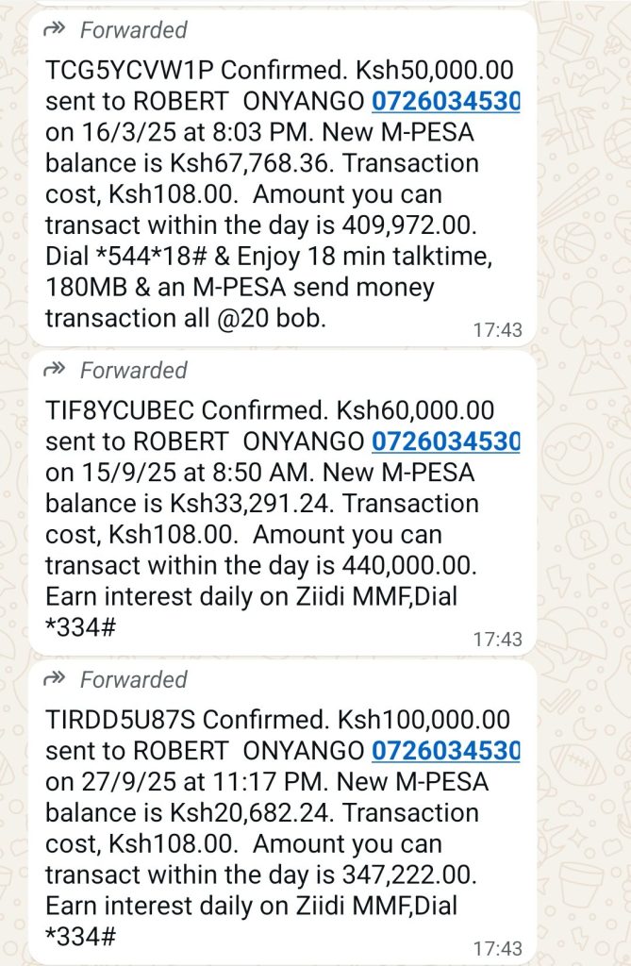631x966 pixels.
Task: Open the phone number link in the Ksh100,000.00 message
Action: pos(445,750)
